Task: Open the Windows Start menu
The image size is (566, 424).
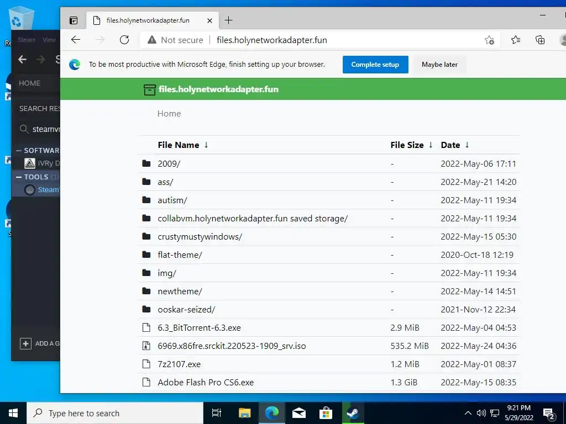Action: [13, 413]
